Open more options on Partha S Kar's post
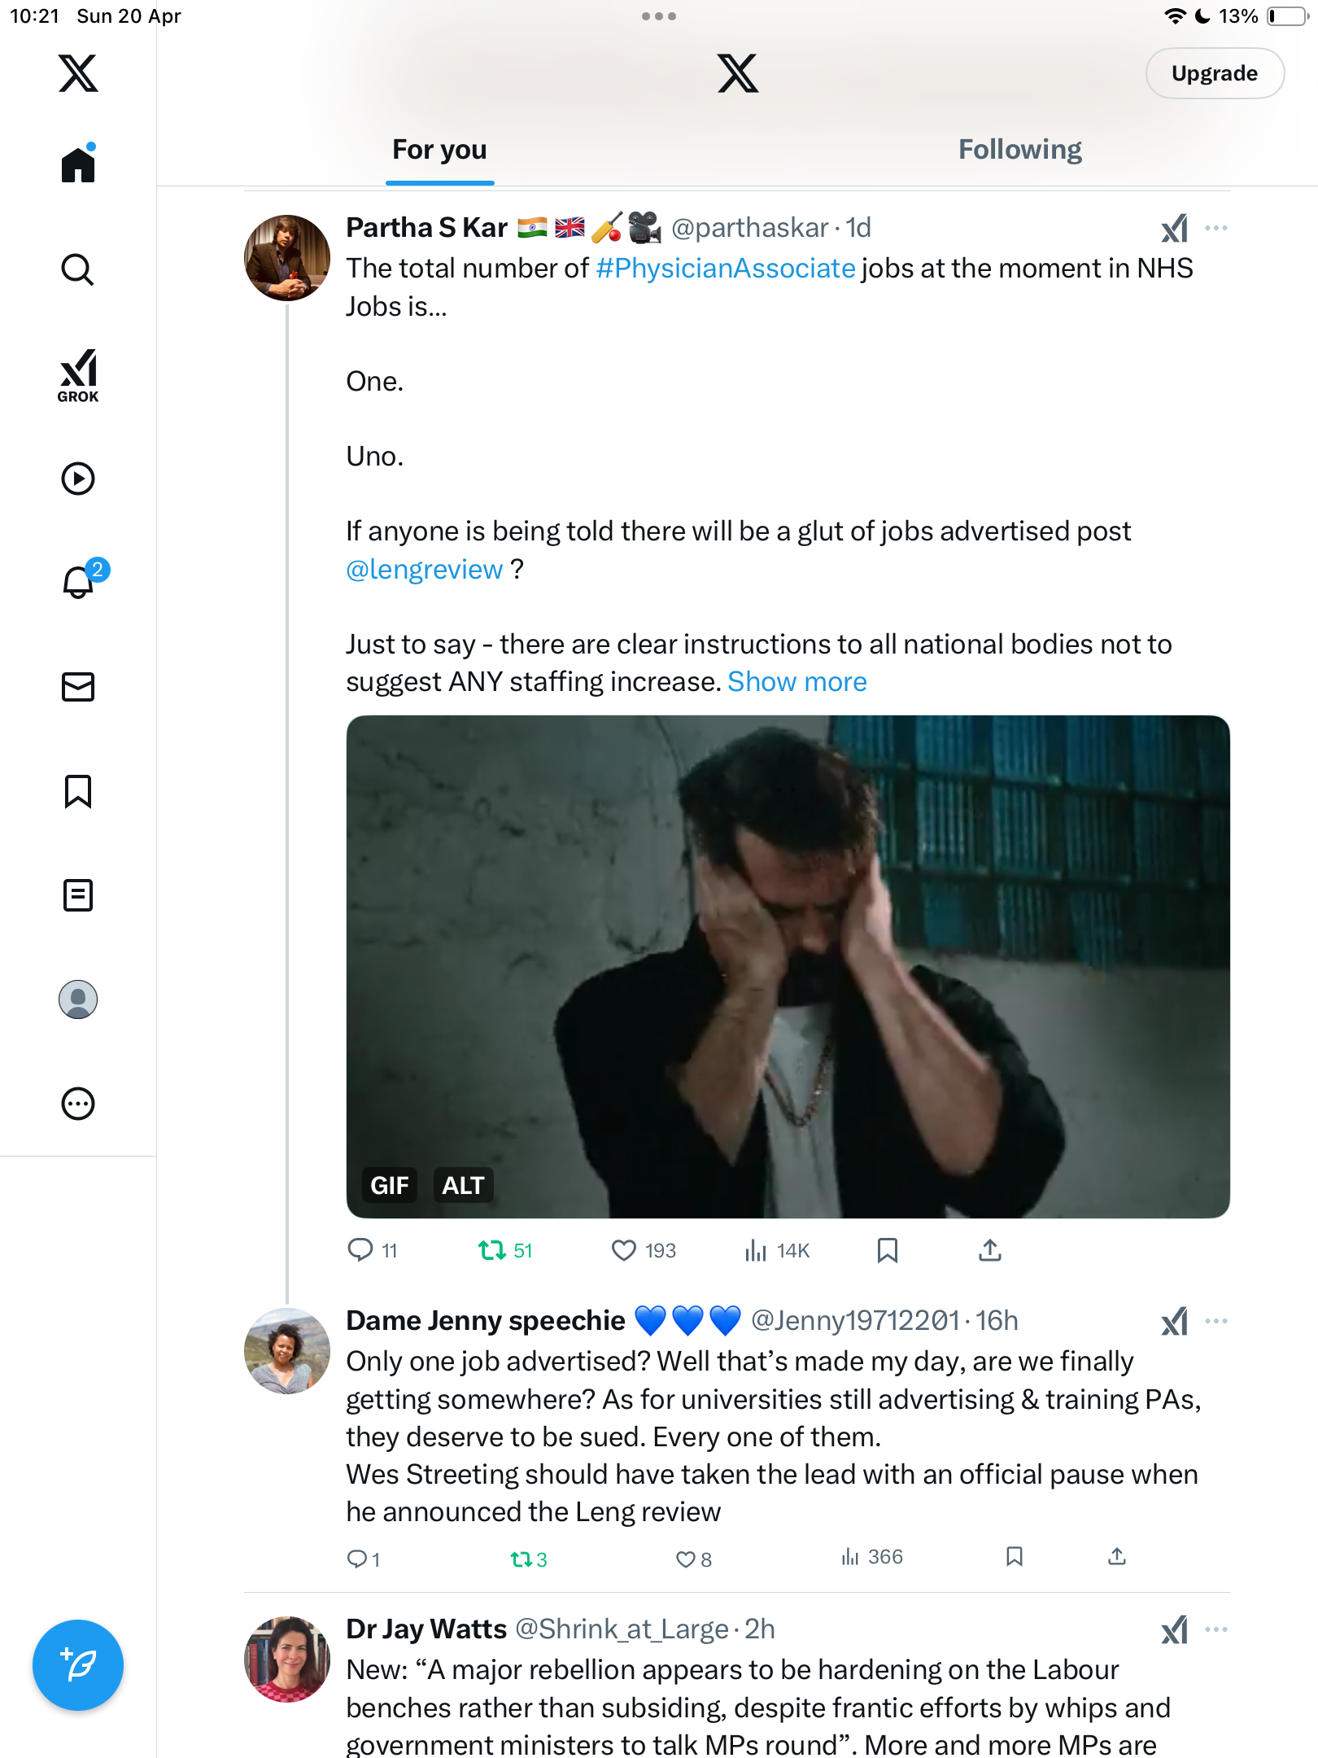The height and width of the screenshot is (1758, 1318). coord(1216,228)
